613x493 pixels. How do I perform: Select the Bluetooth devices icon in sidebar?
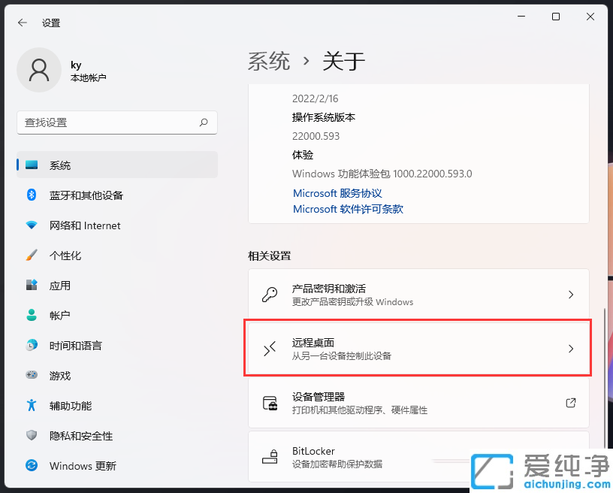coord(32,195)
